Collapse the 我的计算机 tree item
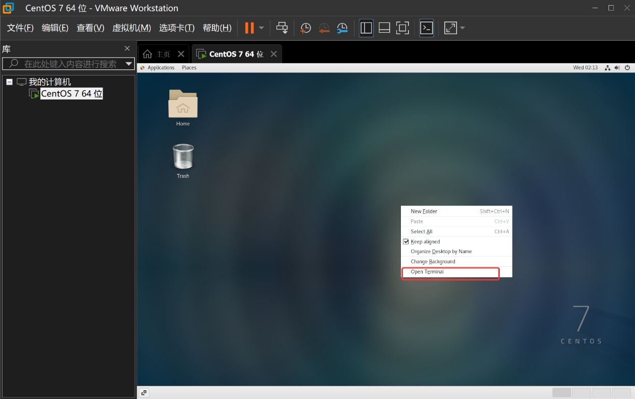635x399 pixels. tap(9, 82)
